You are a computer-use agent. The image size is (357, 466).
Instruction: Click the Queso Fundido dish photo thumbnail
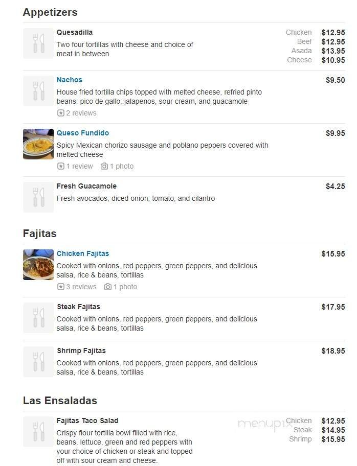38,144
